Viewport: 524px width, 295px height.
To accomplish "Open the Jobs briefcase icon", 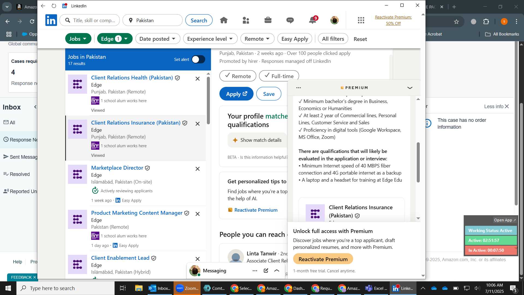I will tap(268, 20).
